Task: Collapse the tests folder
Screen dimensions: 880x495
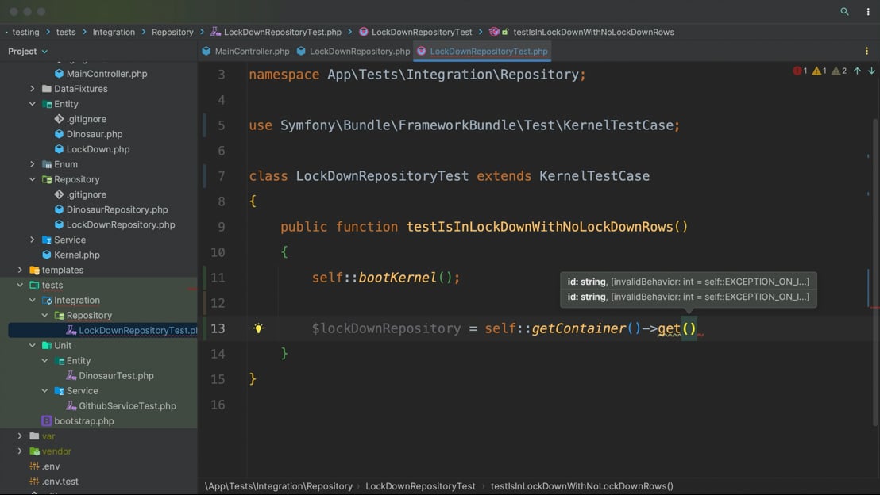Action: coord(21,285)
